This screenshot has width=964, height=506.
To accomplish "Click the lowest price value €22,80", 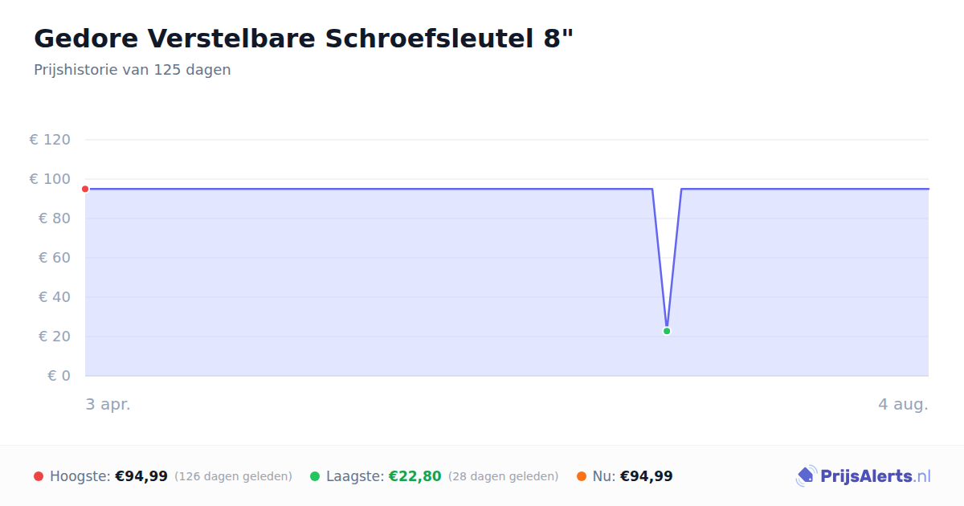I will (415, 476).
